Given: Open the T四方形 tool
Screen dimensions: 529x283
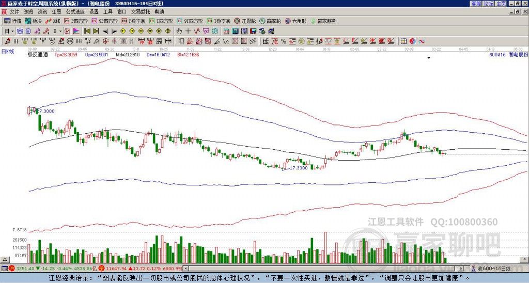Looking at the screenshot, I should (x=161, y=21).
